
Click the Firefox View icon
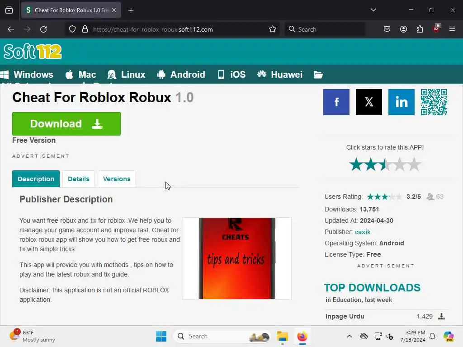(9, 10)
